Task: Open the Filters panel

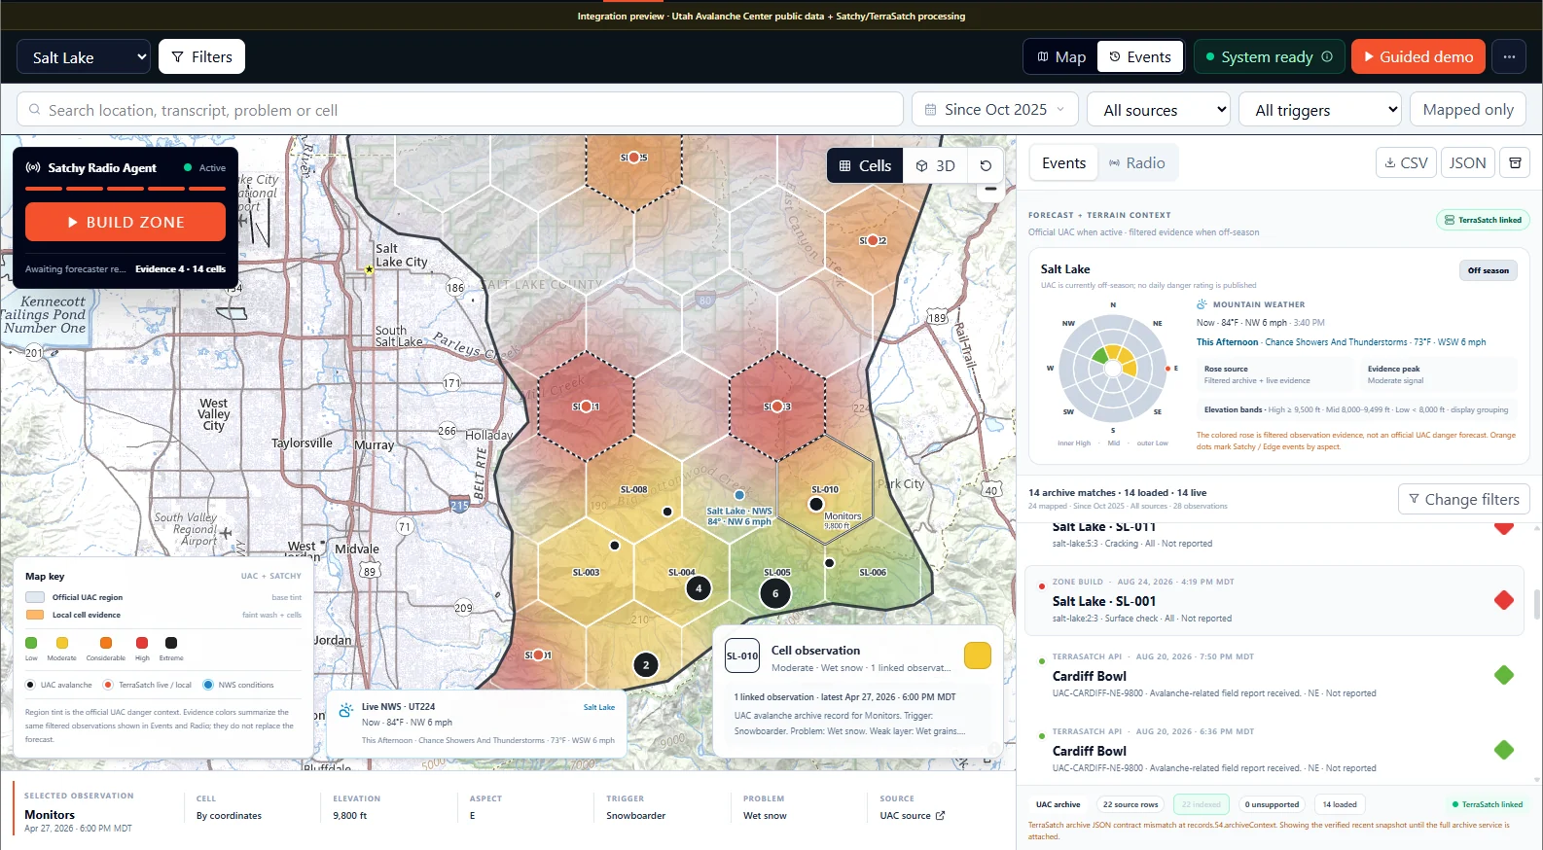Action: [201, 57]
